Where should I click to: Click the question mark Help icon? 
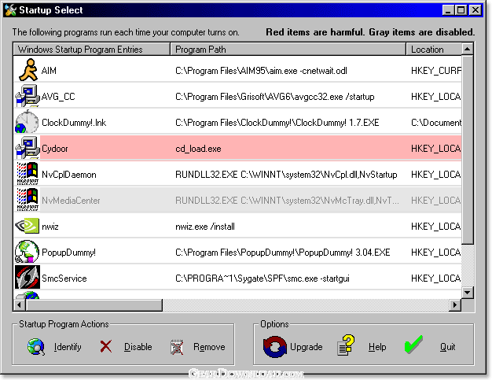[346, 345]
